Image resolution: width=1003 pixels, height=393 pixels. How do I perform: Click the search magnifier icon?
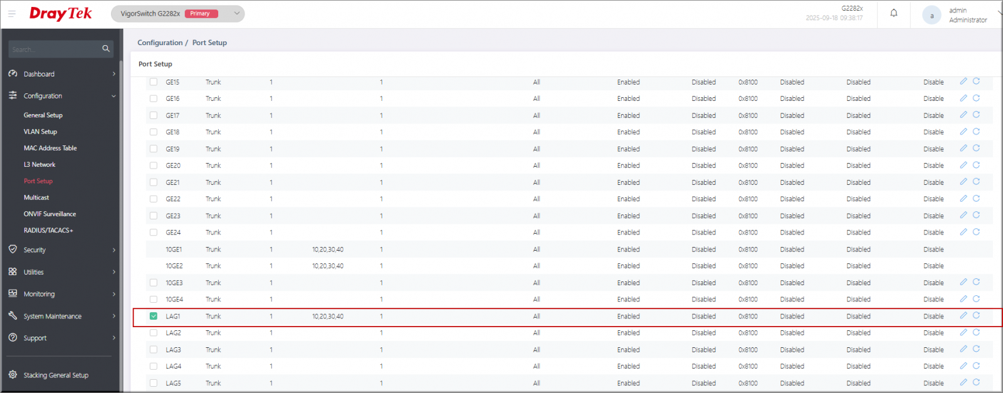pos(106,48)
